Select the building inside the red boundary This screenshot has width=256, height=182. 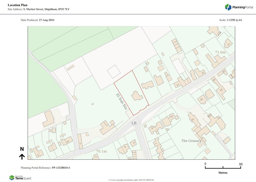pyautogui.click(x=137, y=96)
